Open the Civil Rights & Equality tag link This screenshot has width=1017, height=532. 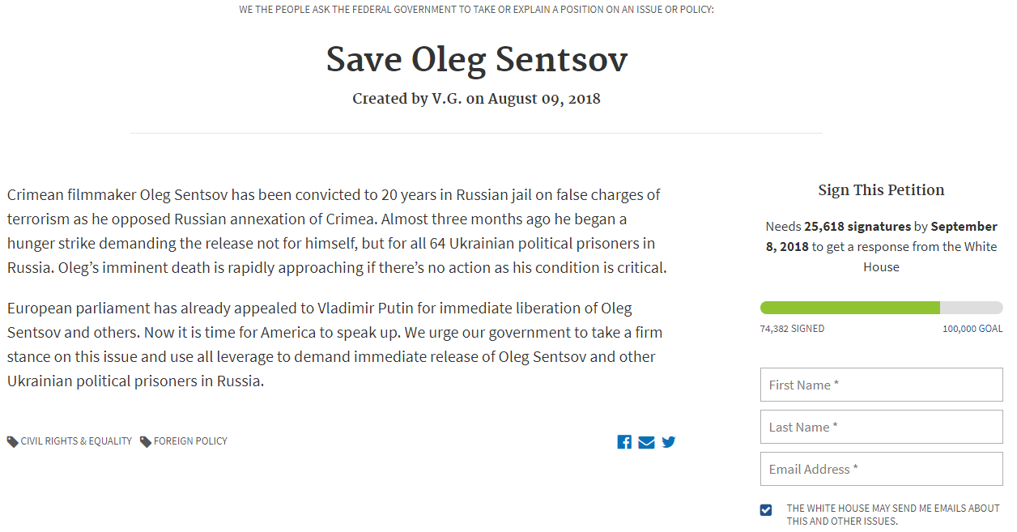click(x=76, y=441)
